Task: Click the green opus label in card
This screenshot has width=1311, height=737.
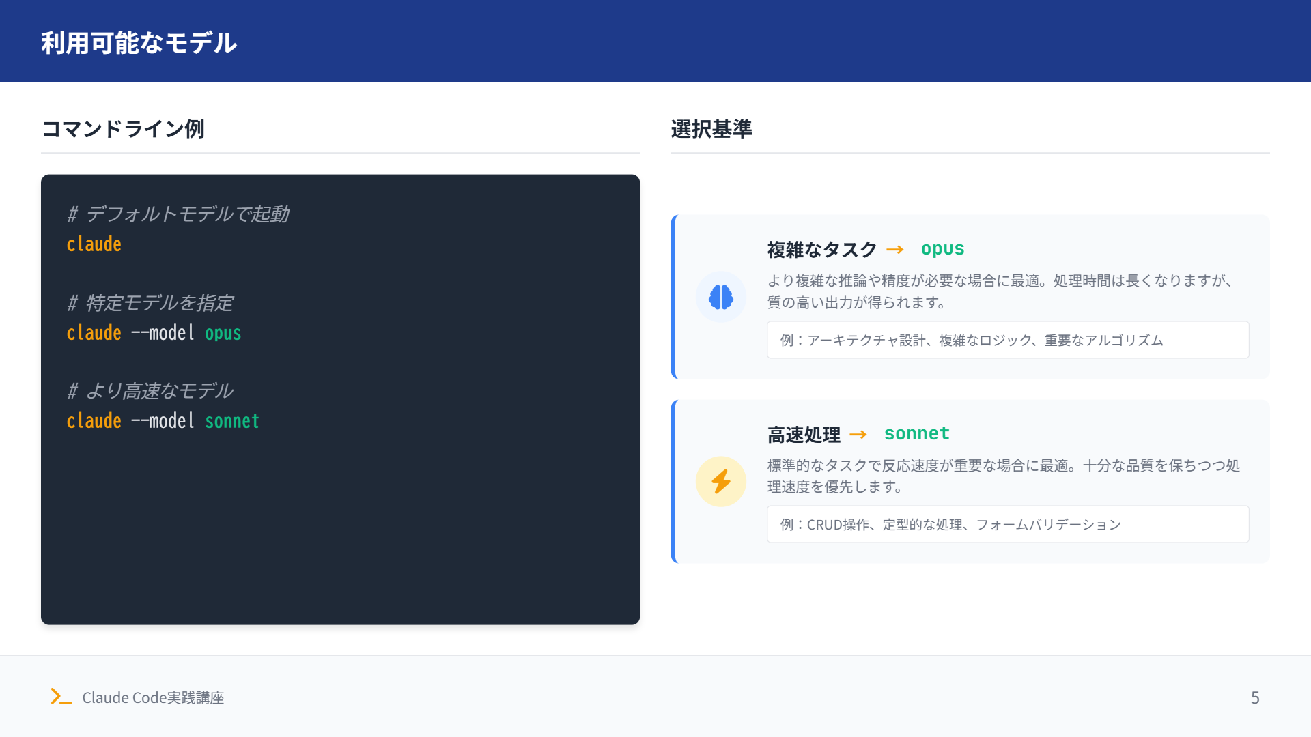Action: (942, 249)
